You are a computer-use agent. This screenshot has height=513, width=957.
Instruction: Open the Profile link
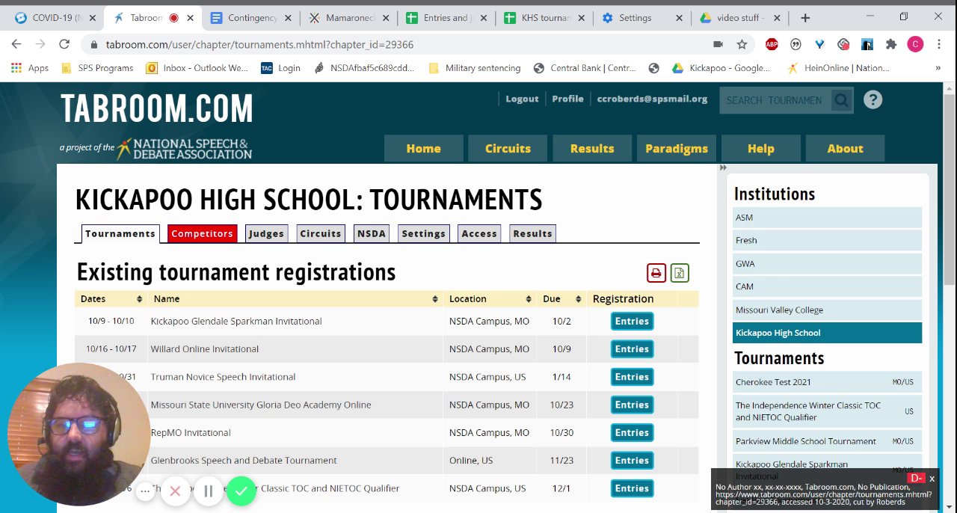point(567,99)
